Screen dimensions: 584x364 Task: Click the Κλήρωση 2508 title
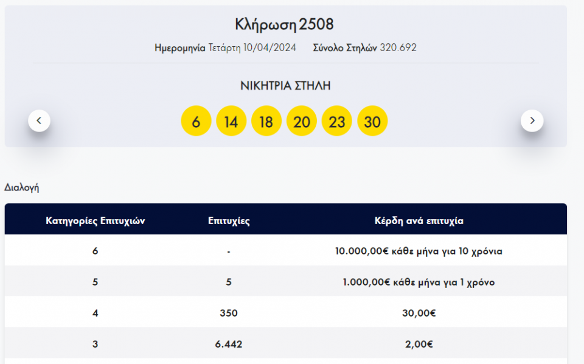click(285, 24)
